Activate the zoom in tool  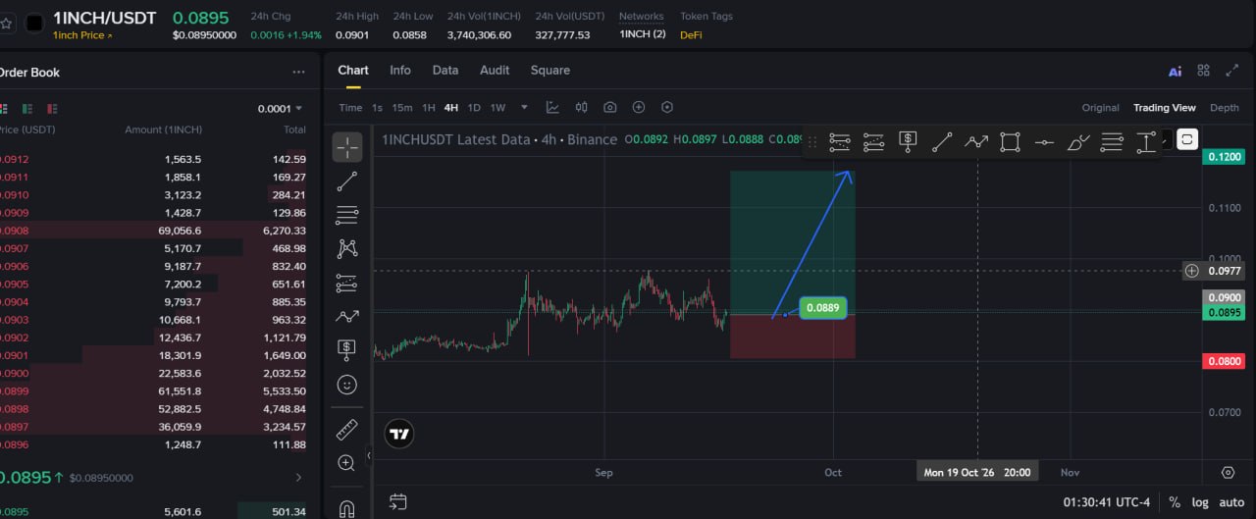pyautogui.click(x=346, y=463)
